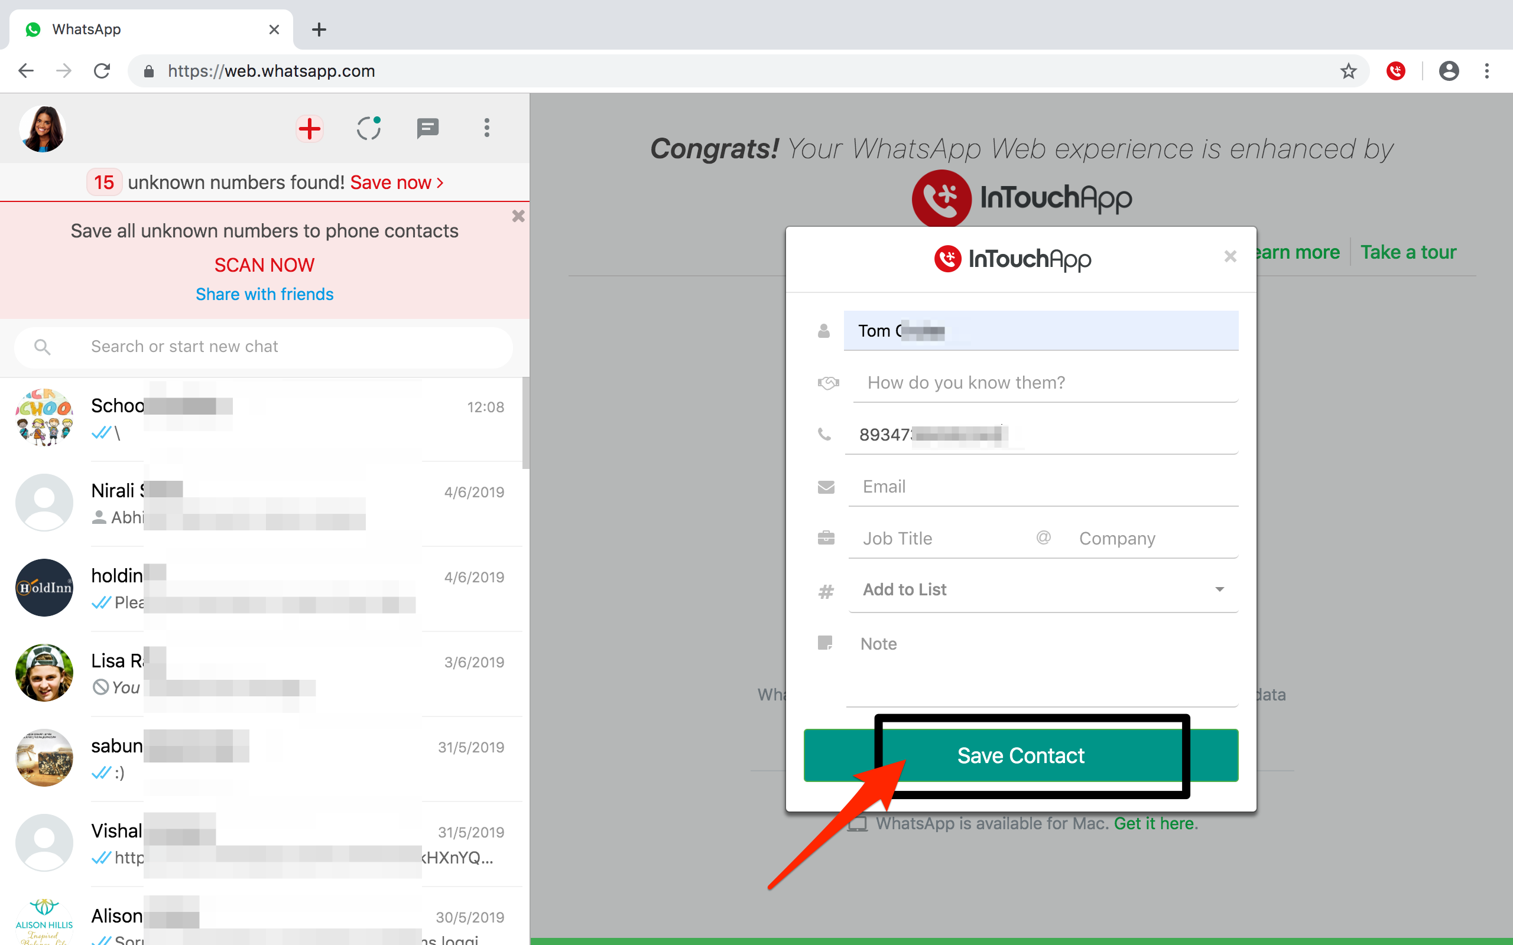Viewport: 1513px width, 945px height.
Task: Click SCAN NOW link
Action: [264, 265]
